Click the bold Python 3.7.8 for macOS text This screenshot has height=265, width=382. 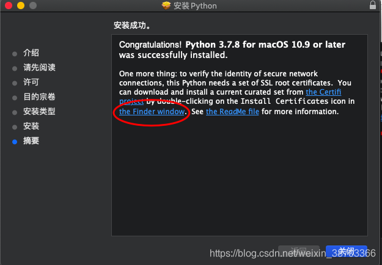click(265, 45)
